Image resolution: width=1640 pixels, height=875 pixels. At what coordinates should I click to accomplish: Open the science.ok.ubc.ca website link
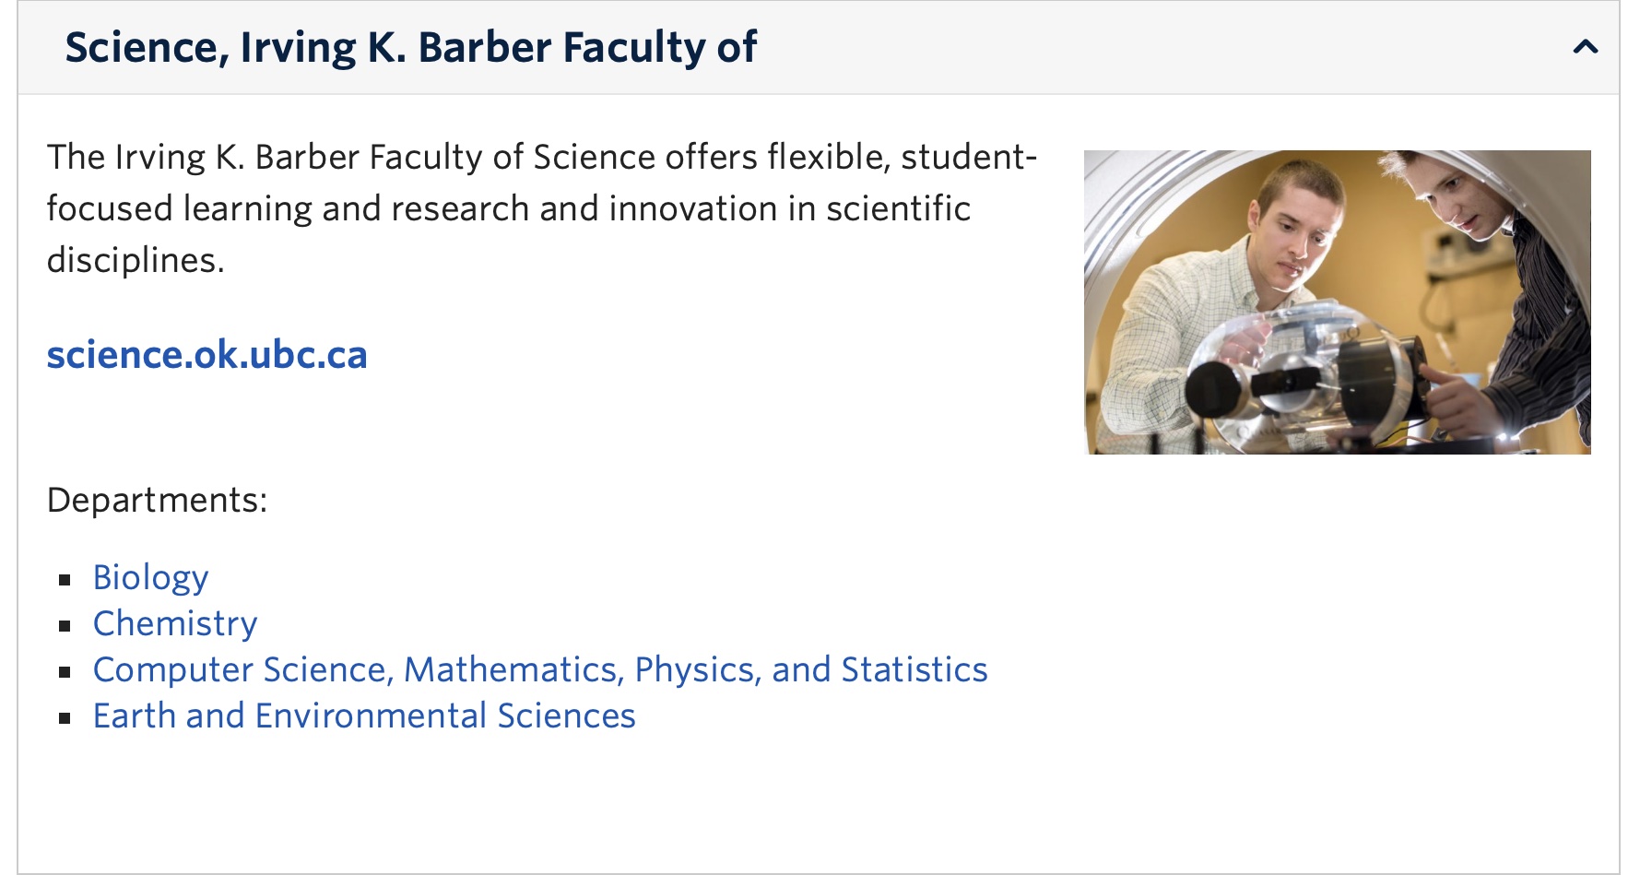207,355
